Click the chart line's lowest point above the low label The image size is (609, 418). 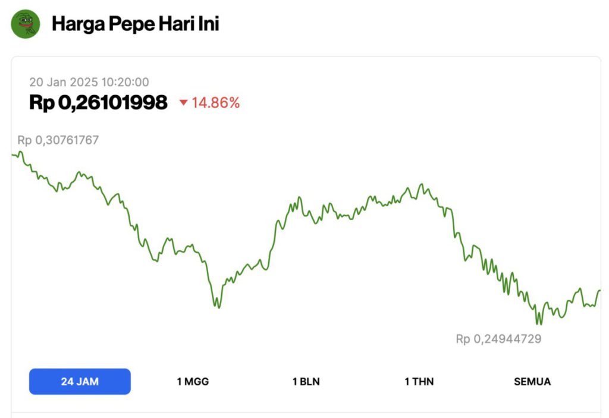(539, 323)
